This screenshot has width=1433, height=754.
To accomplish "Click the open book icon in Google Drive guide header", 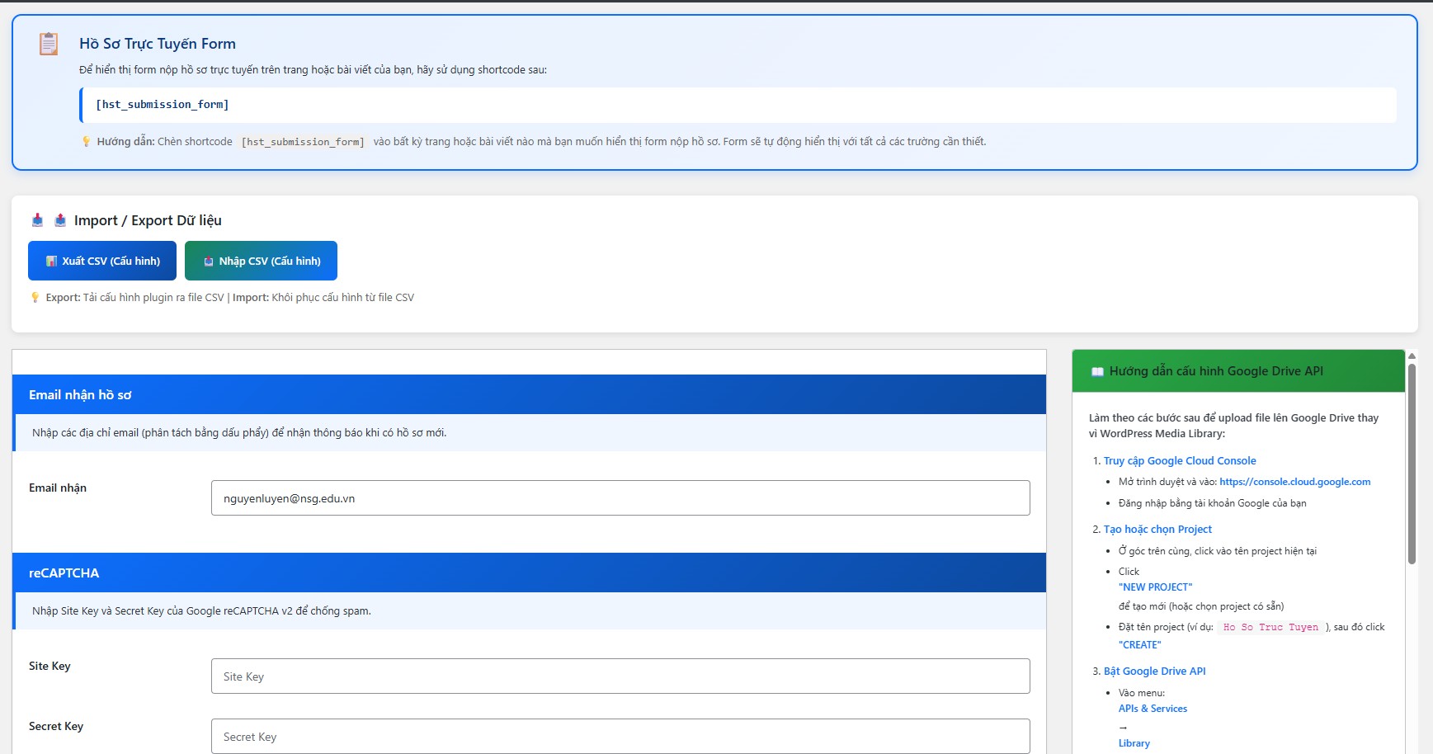I will (1097, 372).
